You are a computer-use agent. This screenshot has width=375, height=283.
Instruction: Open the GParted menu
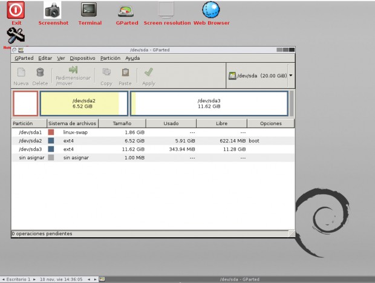tap(24, 58)
